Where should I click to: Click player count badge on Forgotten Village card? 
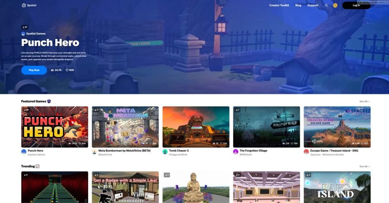click(237, 110)
